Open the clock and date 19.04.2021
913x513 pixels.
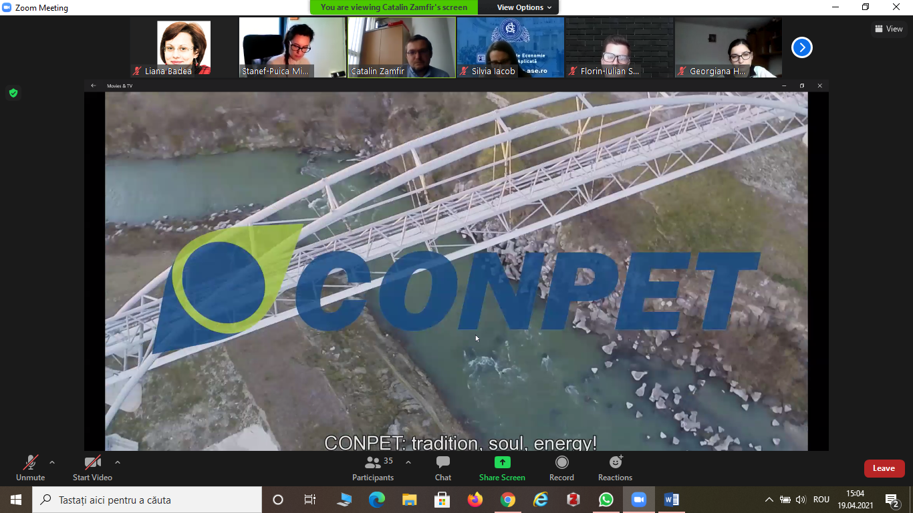(856, 500)
